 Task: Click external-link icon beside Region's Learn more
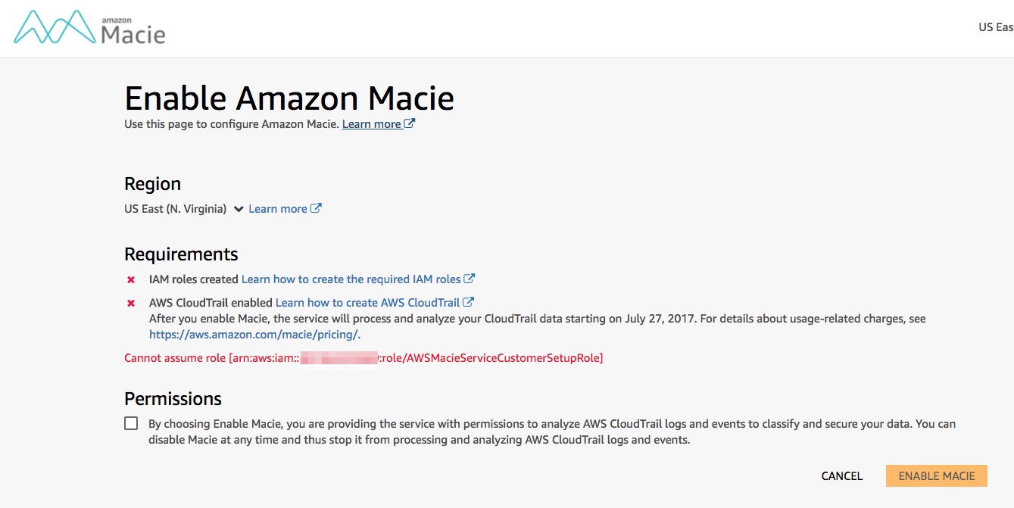tap(316, 207)
